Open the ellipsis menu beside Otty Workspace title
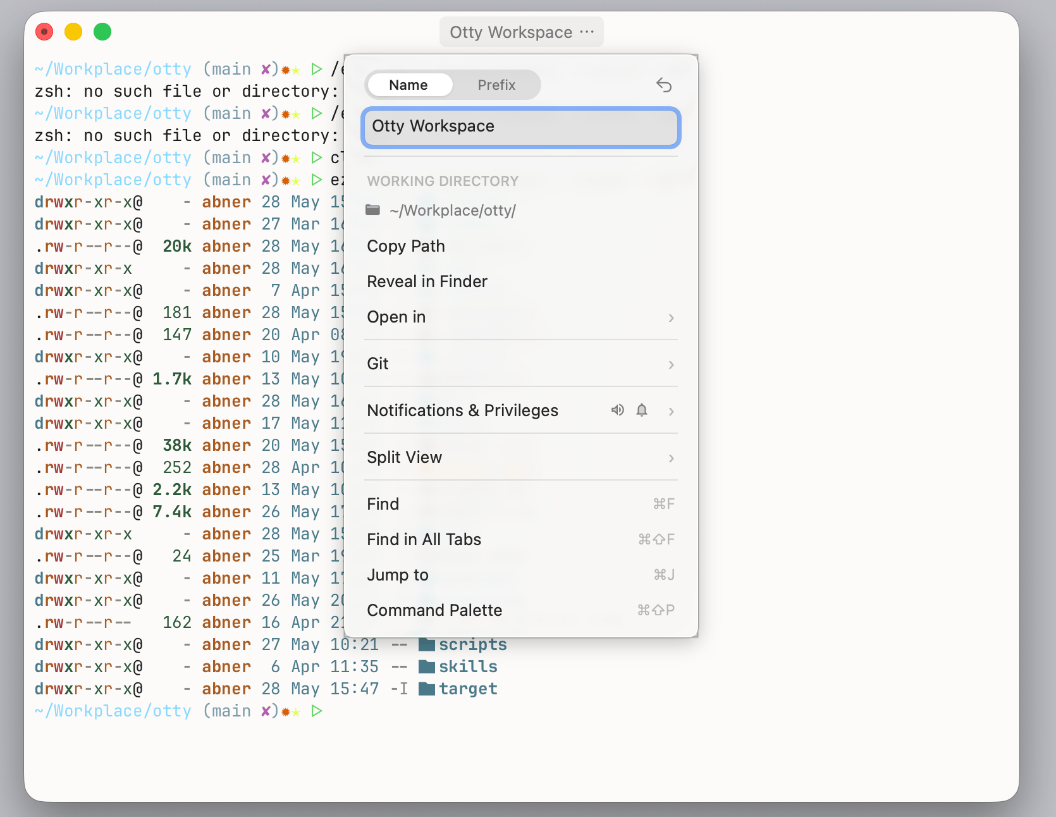Screen dimensions: 1056x817 click(x=587, y=32)
